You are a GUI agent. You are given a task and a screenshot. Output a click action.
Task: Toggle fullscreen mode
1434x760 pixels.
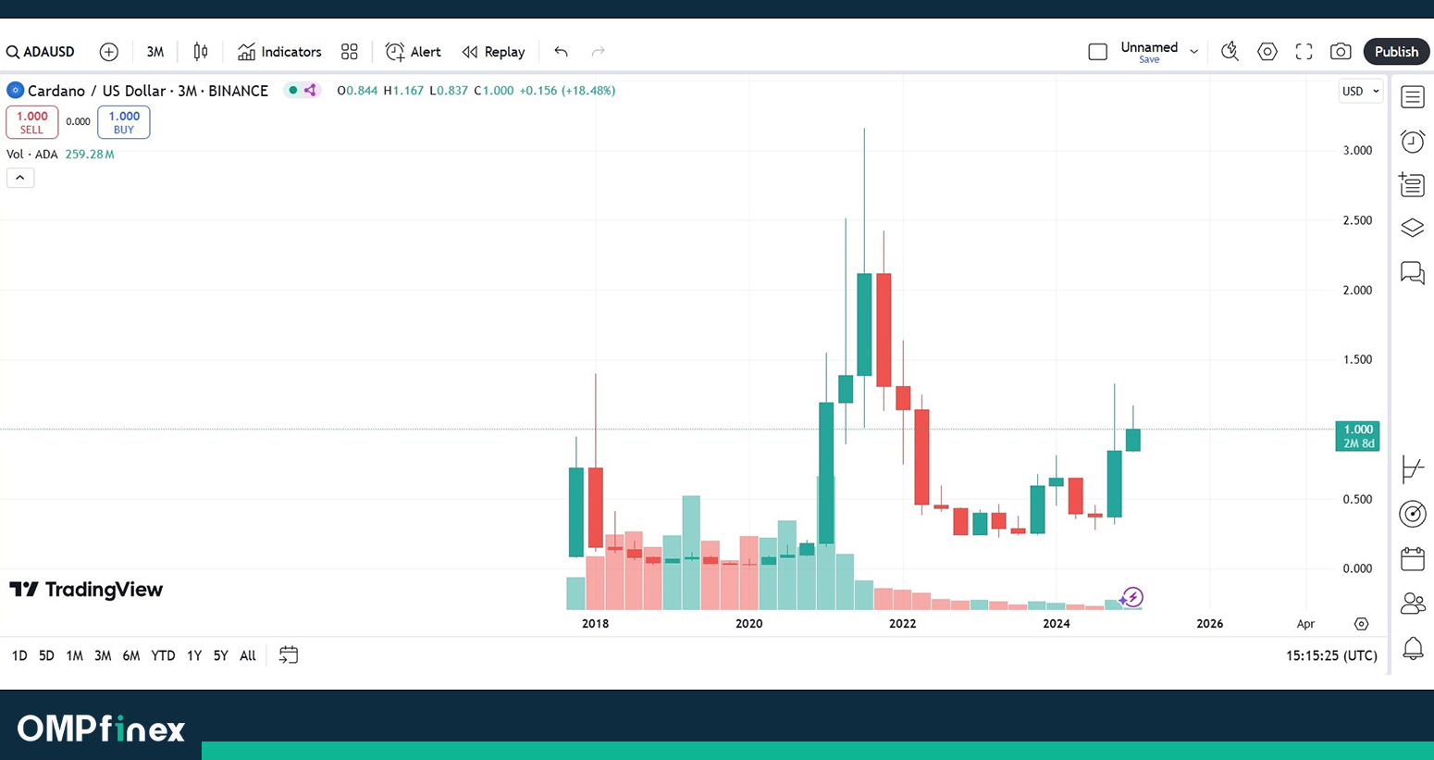tap(1304, 52)
